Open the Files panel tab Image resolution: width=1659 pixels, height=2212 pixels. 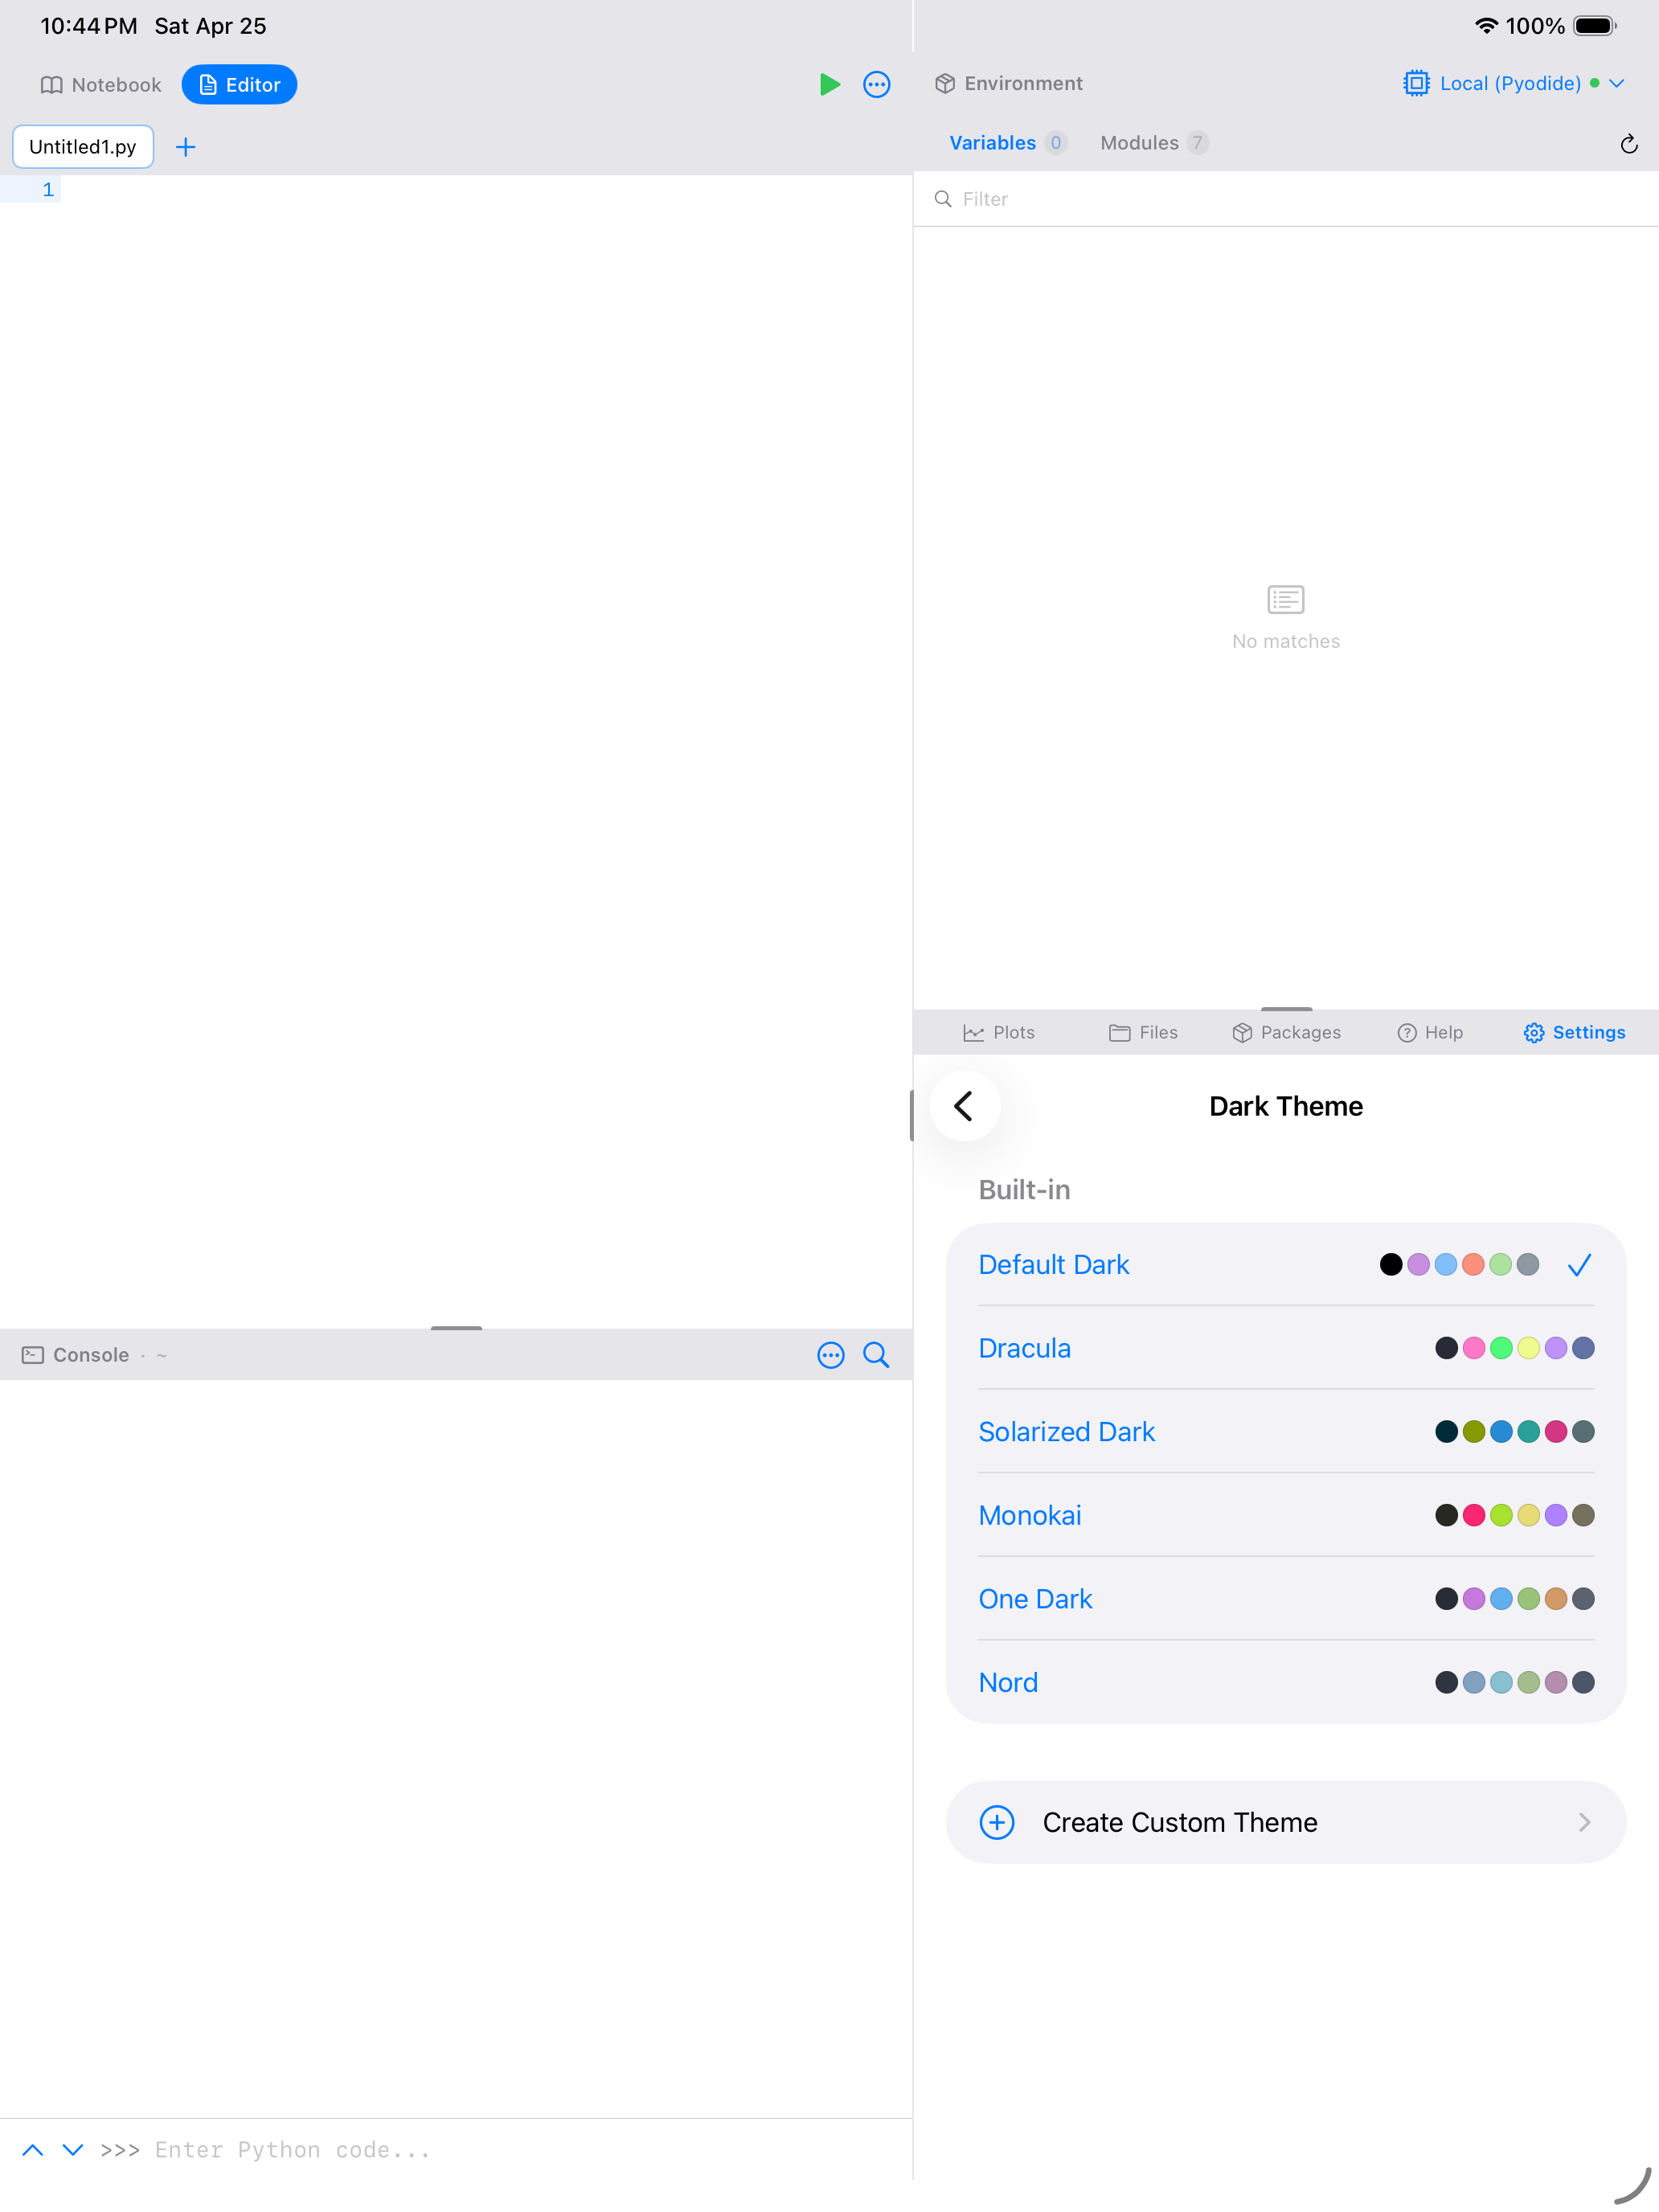tap(1143, 1033)
